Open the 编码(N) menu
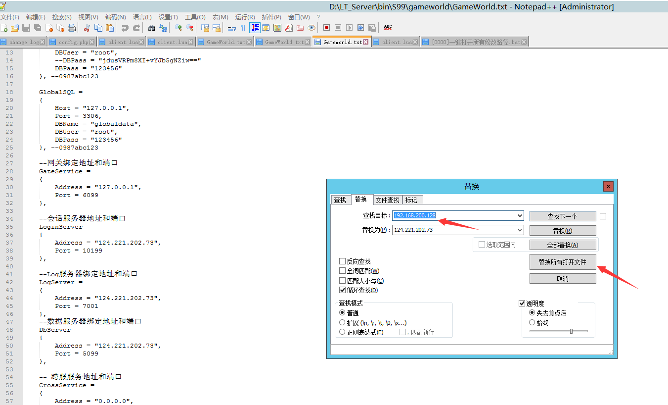 coord(115,17)
